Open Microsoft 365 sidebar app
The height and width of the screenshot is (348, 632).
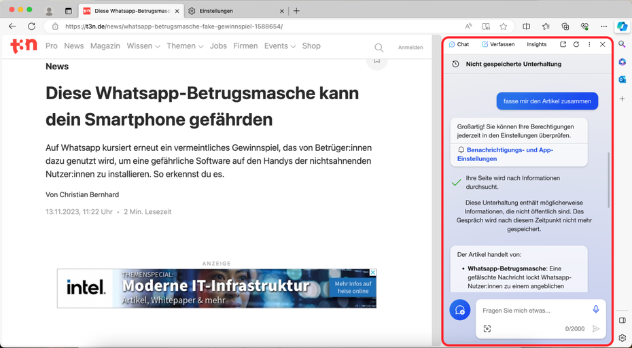[622, 62]
